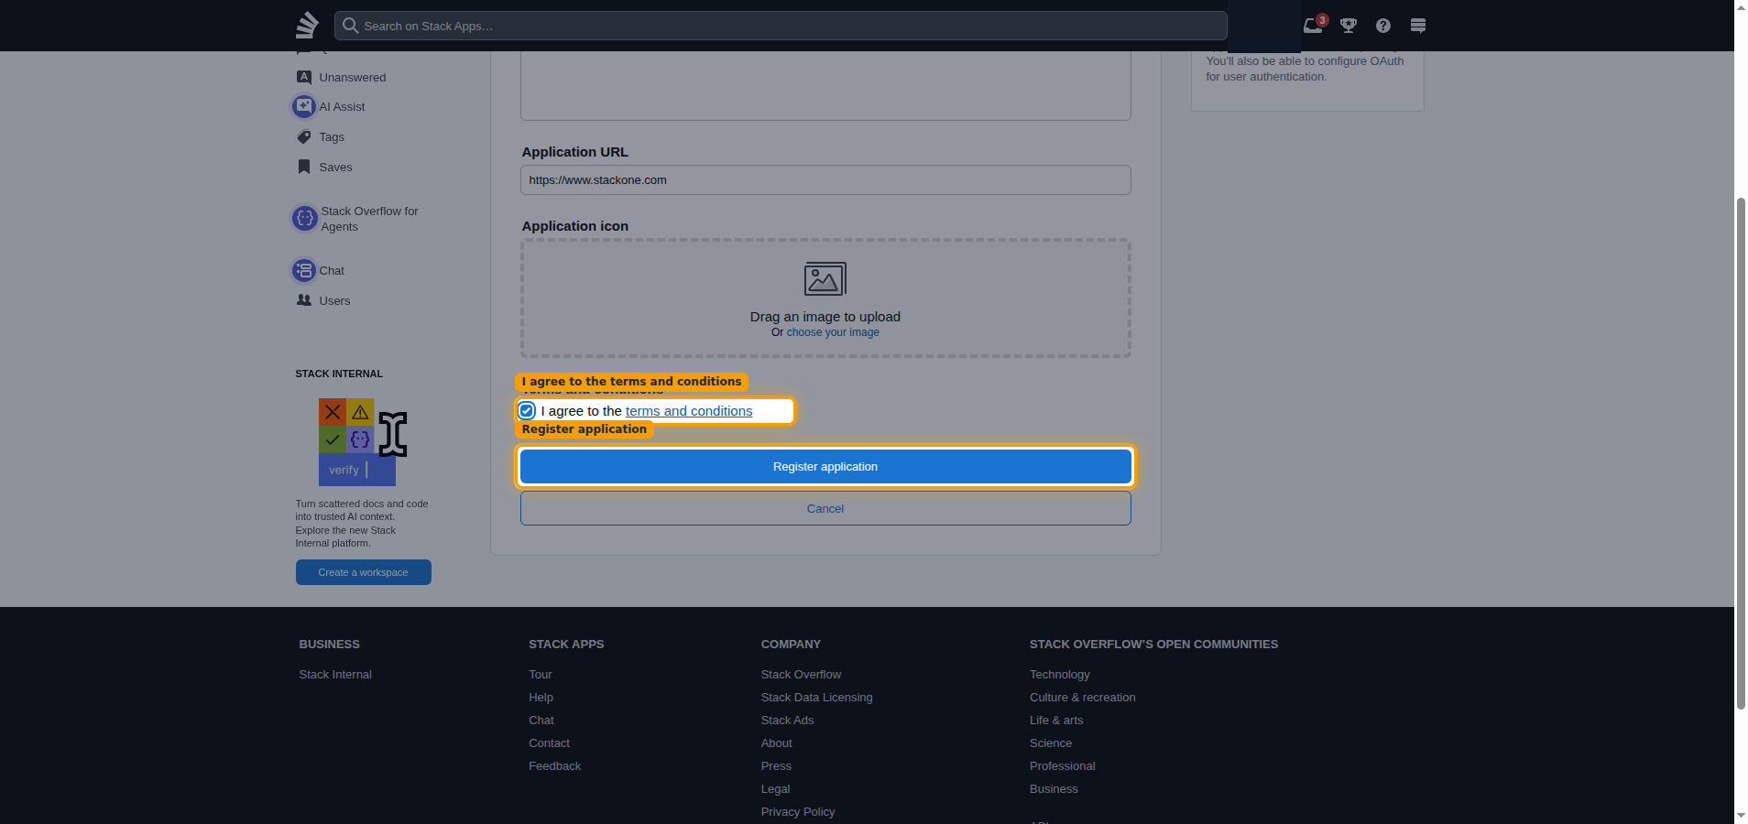
Task: Open the help question mark icon
Action: point(1383,26)
